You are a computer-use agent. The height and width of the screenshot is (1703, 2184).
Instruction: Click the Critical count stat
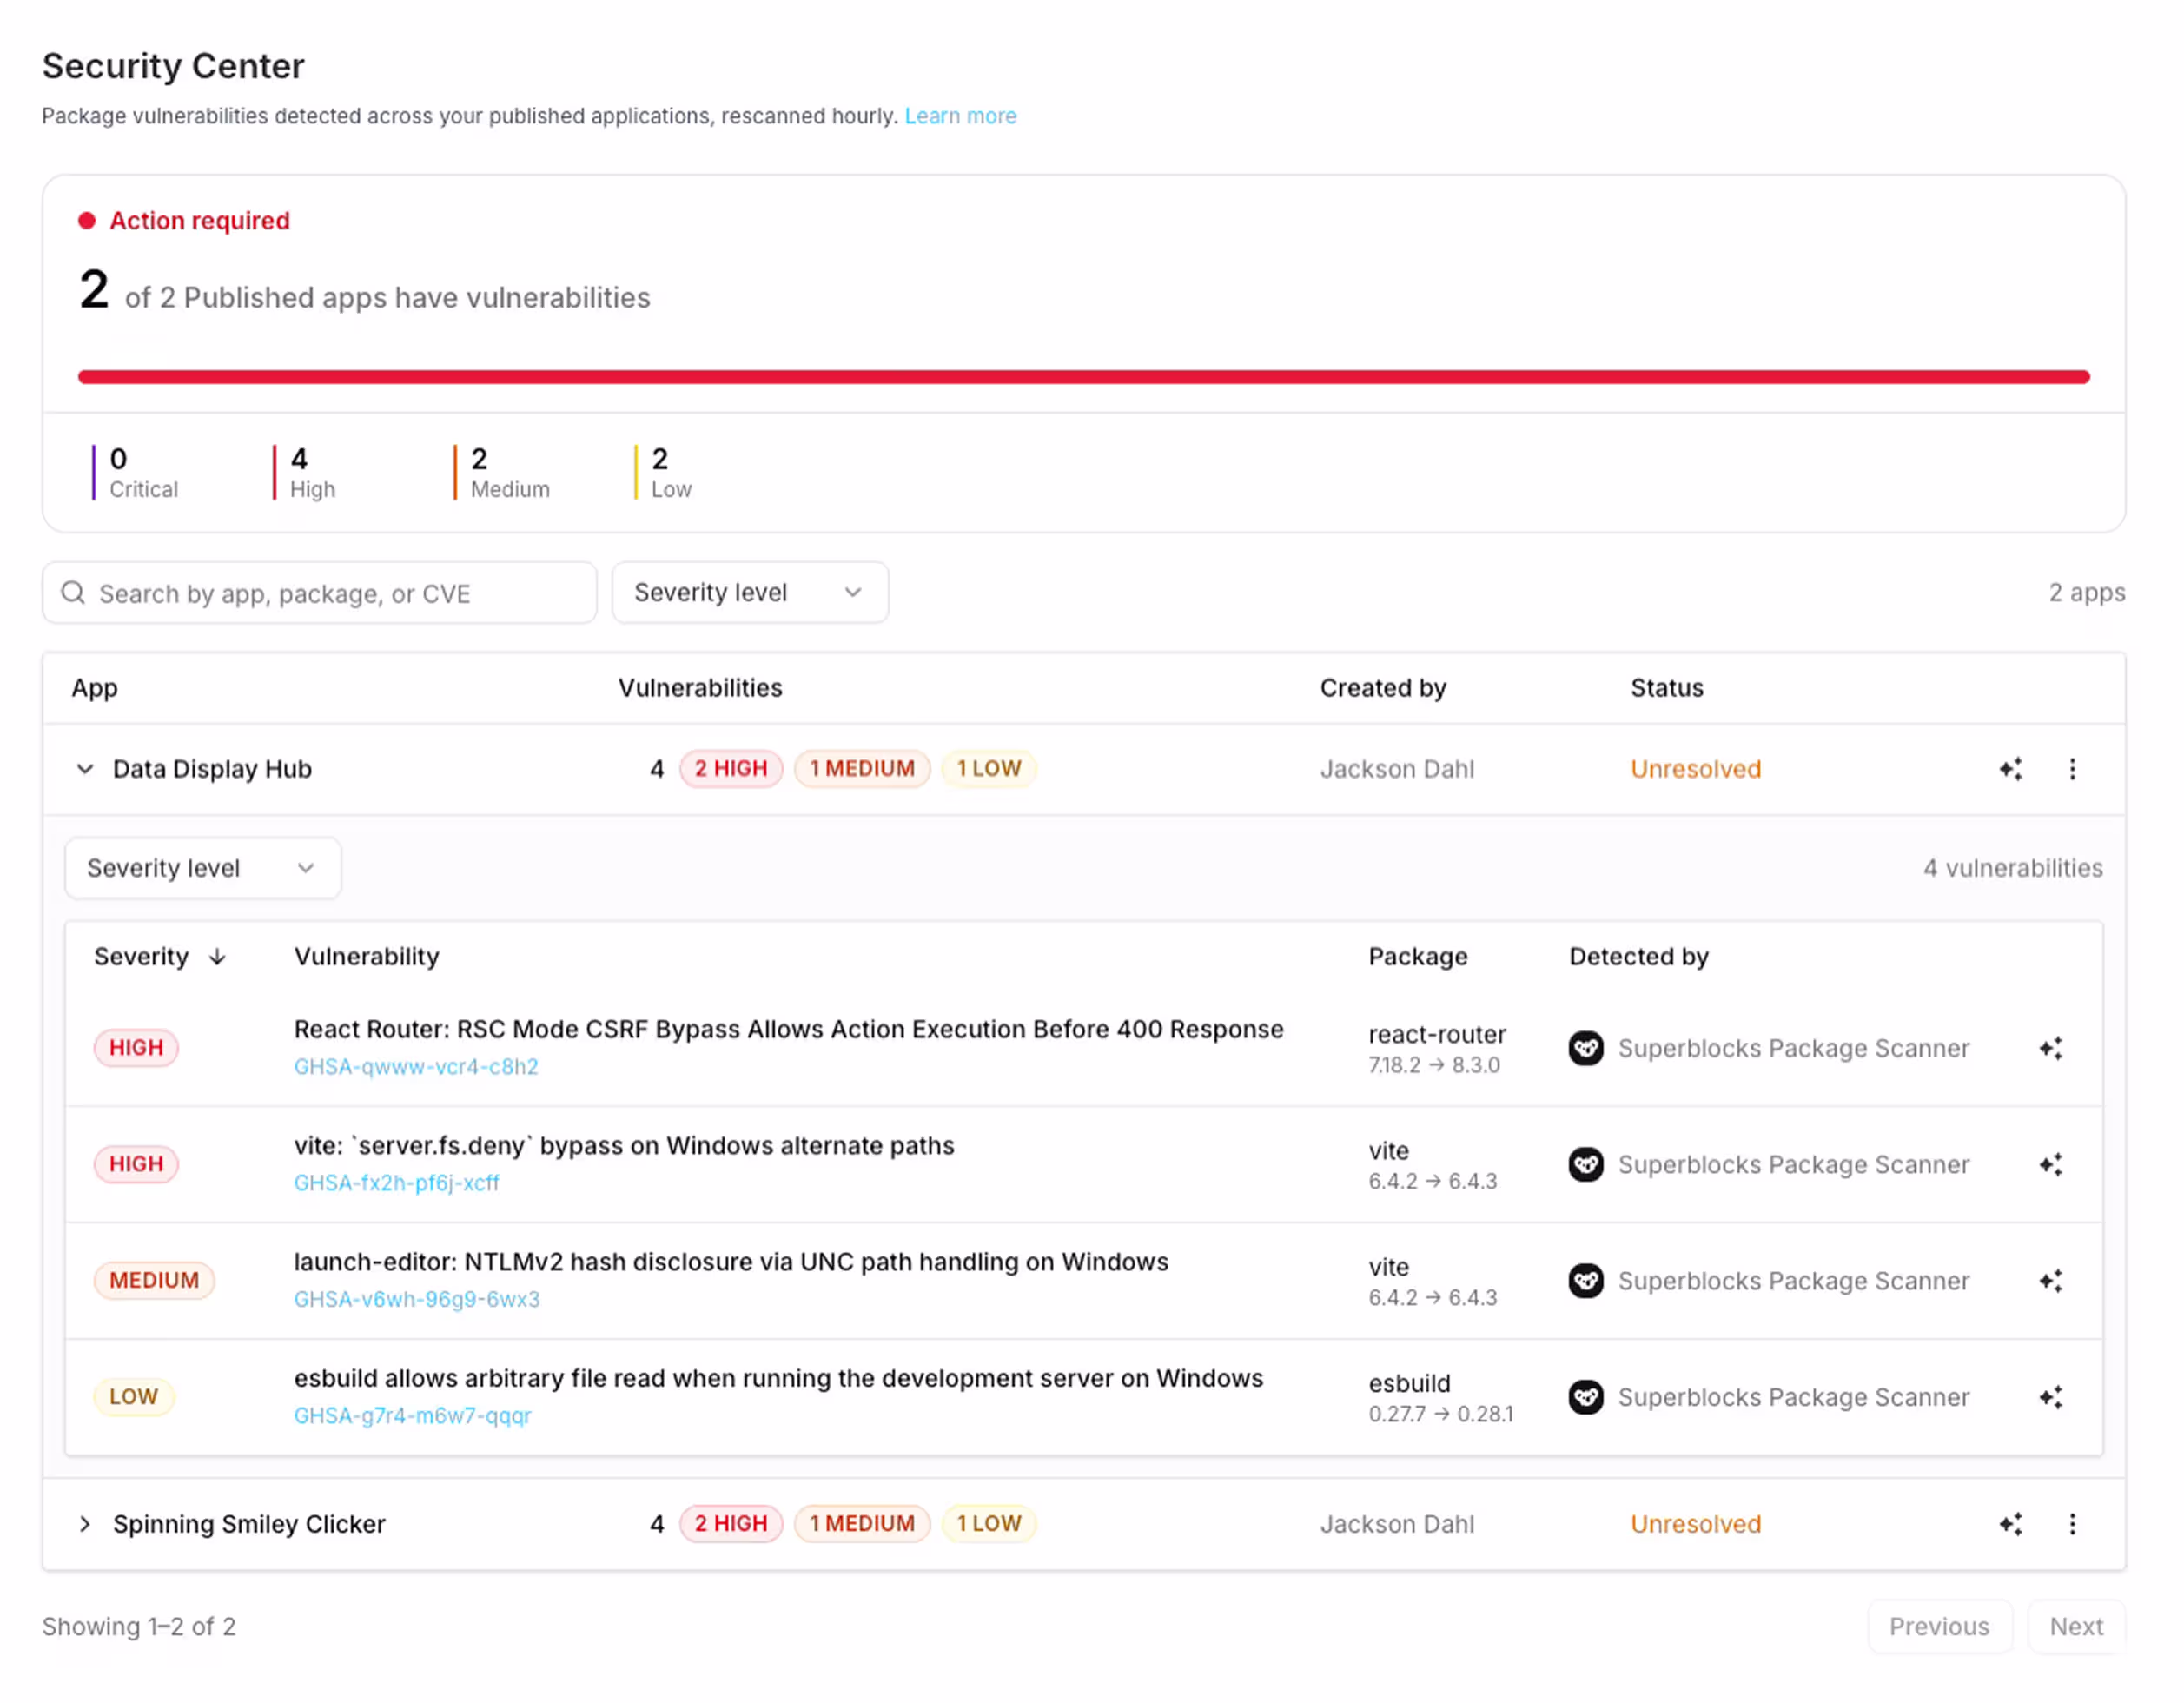pos(138,473)
